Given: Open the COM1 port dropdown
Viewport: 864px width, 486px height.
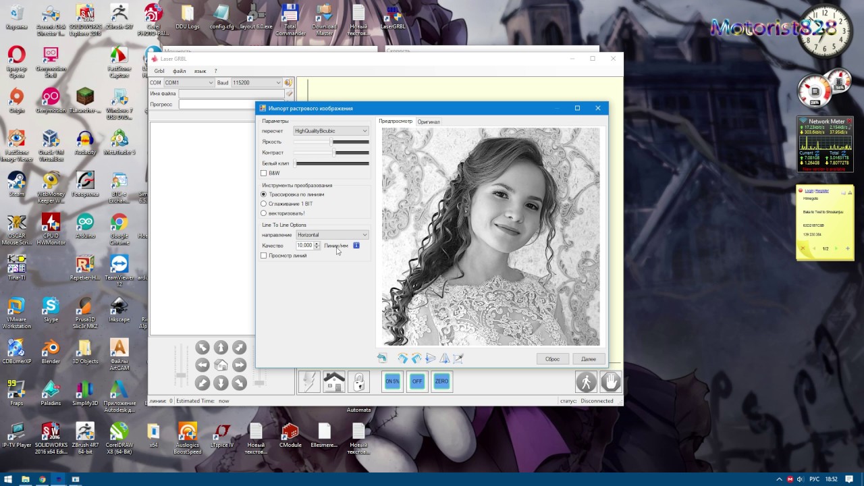Looking at the screenshot, I should click(x=188, y=82).
